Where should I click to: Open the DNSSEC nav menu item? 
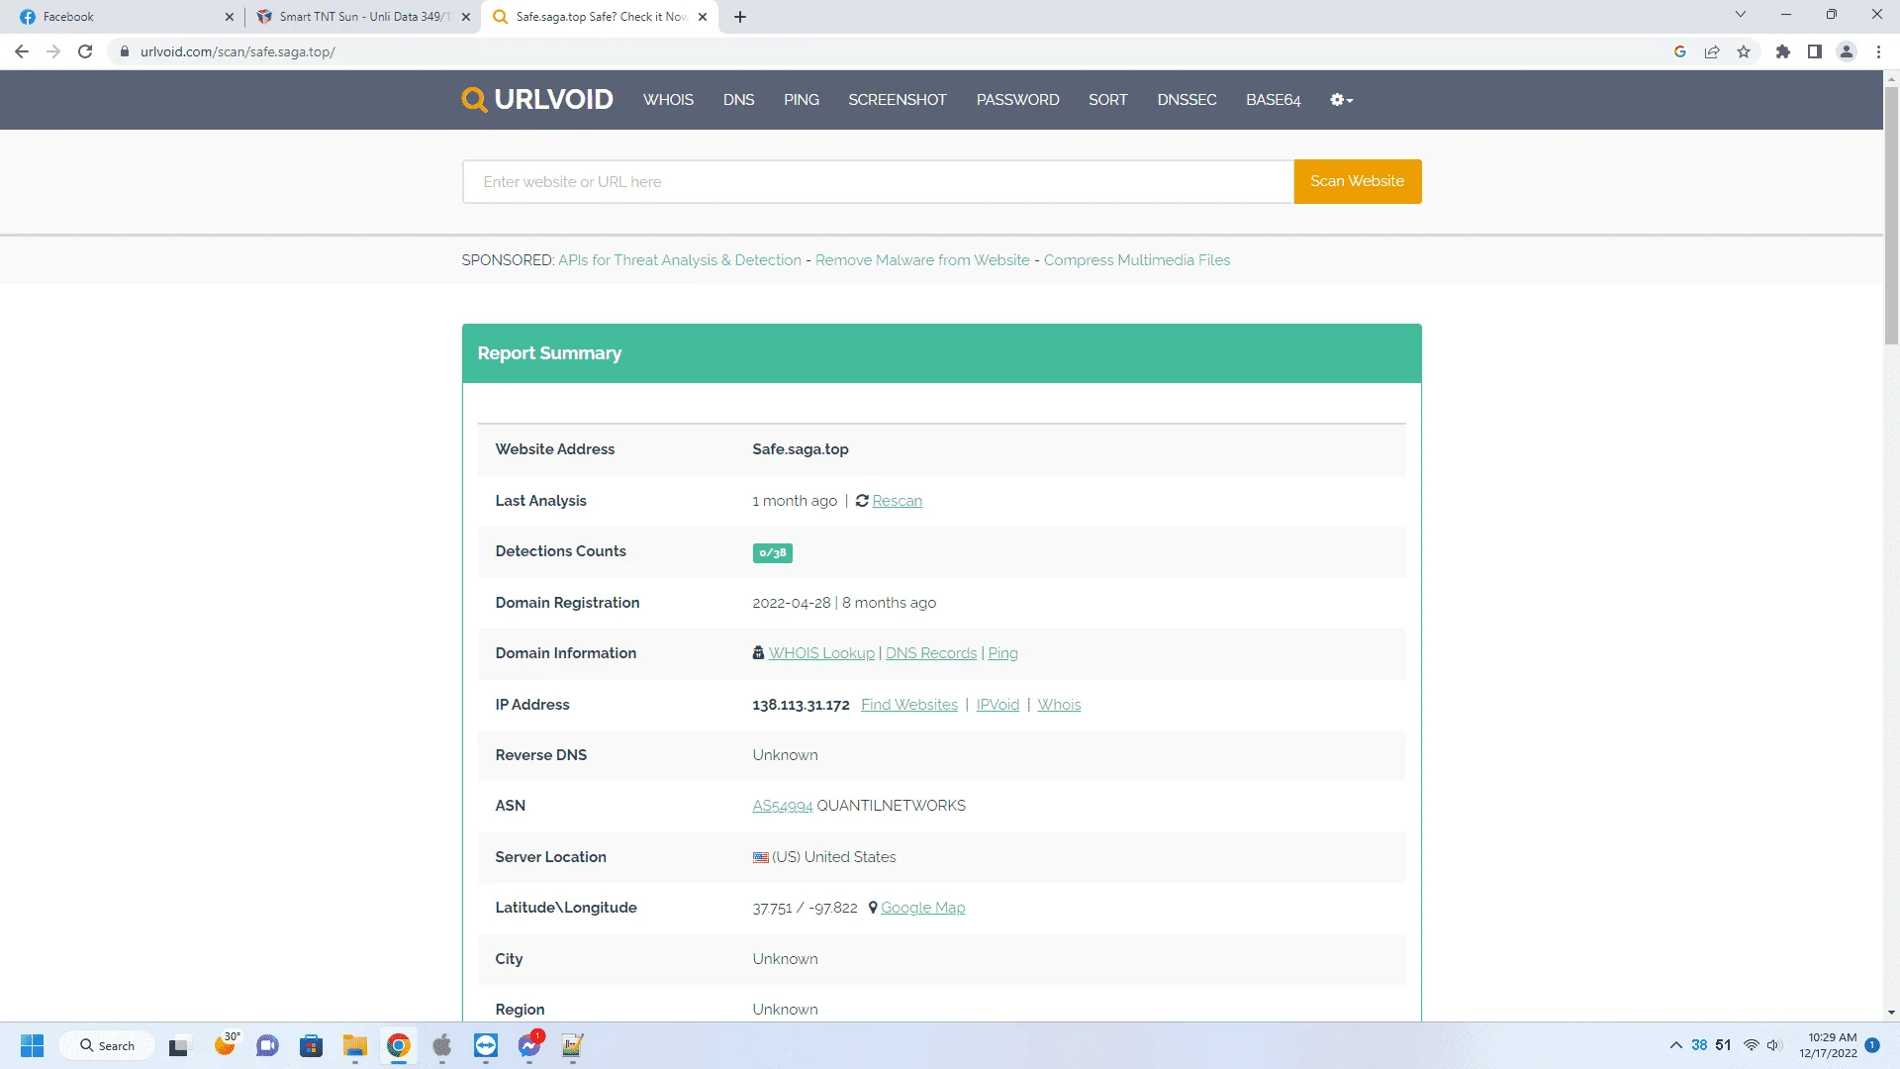1187,100
